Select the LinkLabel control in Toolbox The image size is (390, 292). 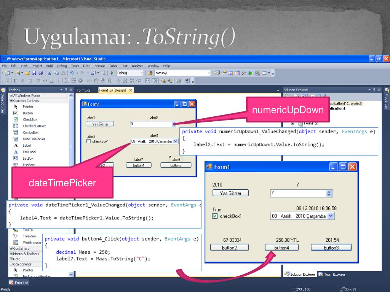(x=29, y=152)
